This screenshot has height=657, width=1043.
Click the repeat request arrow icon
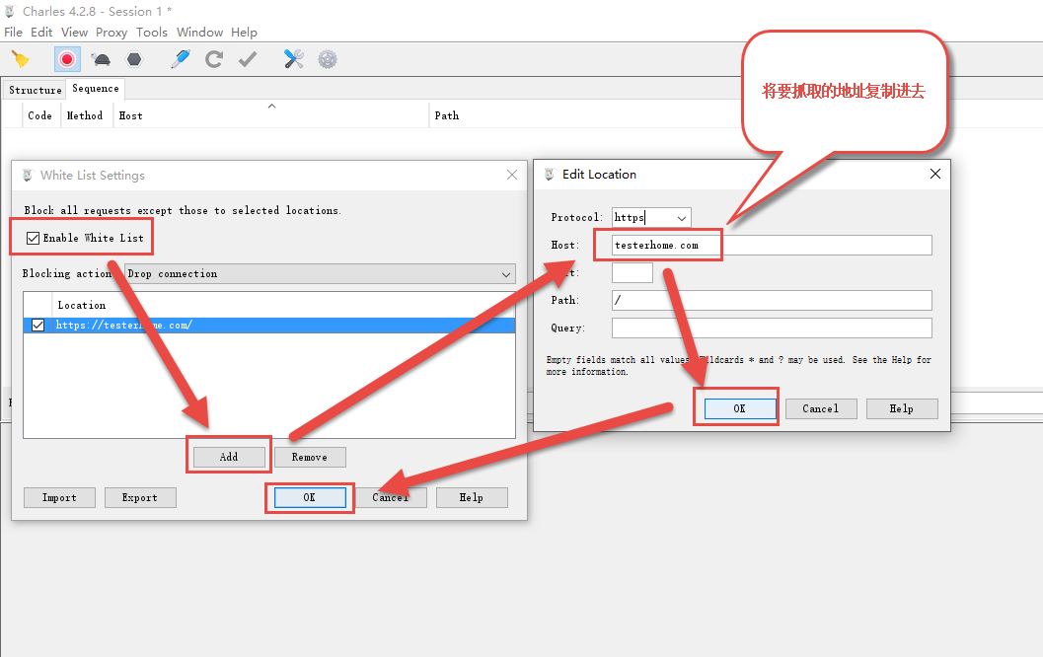coord(213,59)
